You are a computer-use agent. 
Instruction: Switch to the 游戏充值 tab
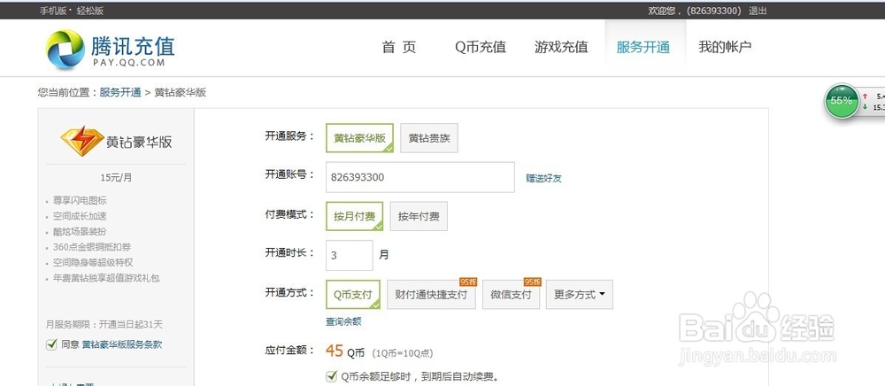pos(561,48)
